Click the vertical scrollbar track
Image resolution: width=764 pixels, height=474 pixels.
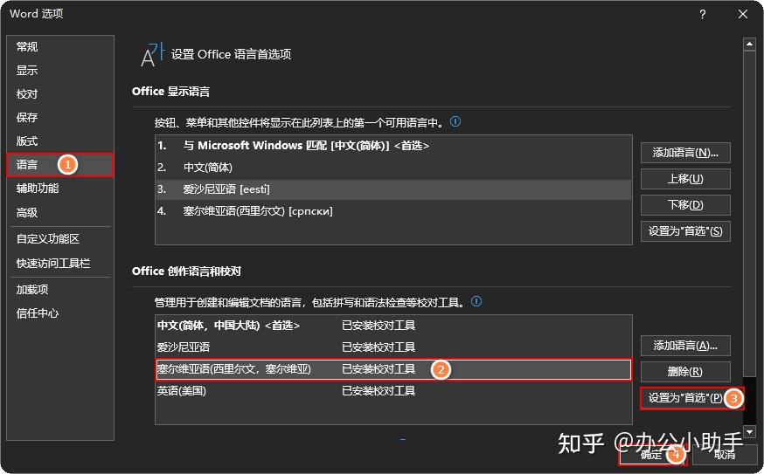point(749,402)
